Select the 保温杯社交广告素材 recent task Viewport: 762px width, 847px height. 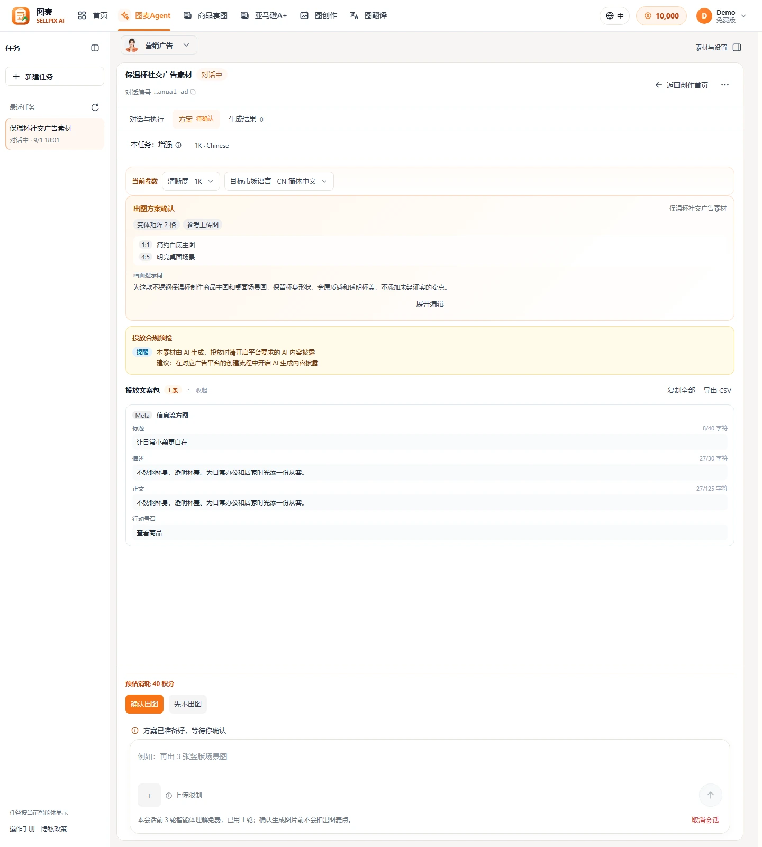(x=55, y=134)
